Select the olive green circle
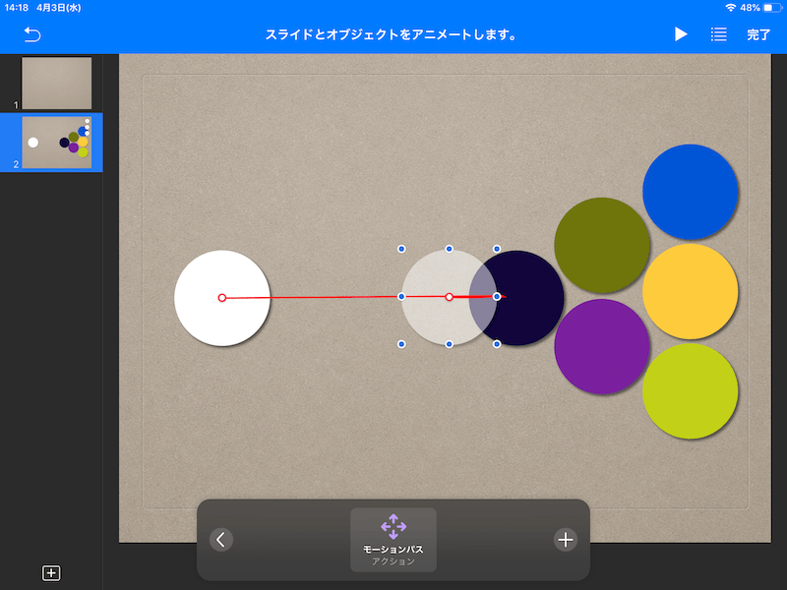The height and width of the screenshot is (590, 787). (602, 245)
